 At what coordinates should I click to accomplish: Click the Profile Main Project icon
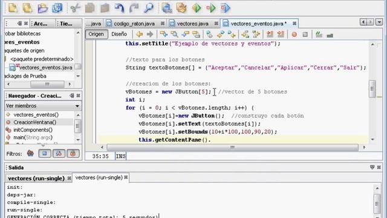226,8
